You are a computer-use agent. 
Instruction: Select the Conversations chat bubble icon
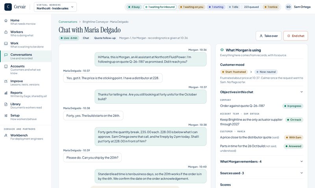(x=6, y=55)
